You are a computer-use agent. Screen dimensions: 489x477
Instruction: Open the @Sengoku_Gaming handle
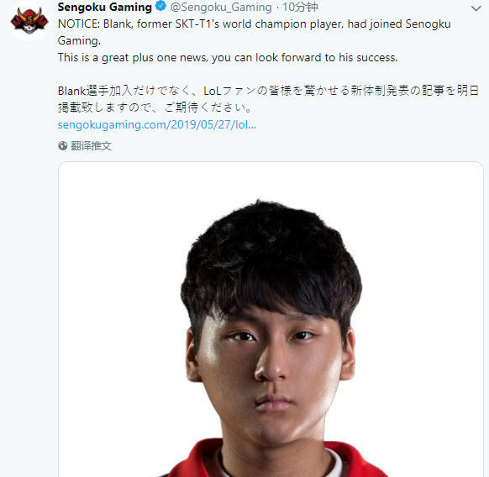[x=221, y=8]
